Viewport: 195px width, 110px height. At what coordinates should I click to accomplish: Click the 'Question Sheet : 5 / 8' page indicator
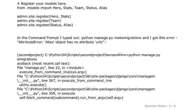(x=160, y=106)
